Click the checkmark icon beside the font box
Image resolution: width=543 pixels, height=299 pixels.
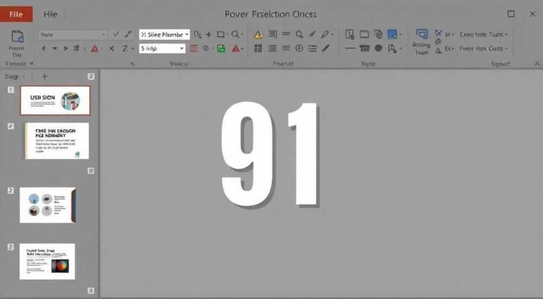click(x=116, y=34)
